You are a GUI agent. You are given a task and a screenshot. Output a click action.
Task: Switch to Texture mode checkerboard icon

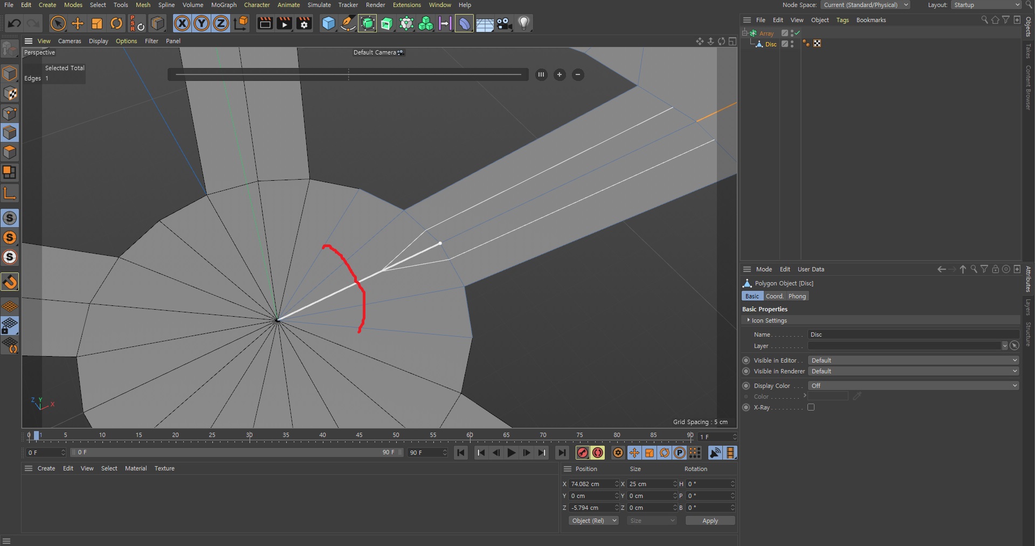(x=10, y=93)
